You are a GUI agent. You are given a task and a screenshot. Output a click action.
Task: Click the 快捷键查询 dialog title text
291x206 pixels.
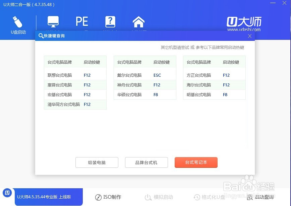[54, 36]
